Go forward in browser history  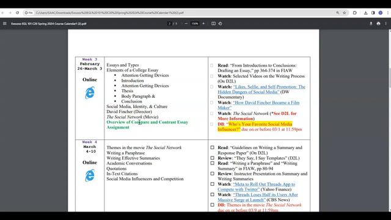click(x=10, y=13)
